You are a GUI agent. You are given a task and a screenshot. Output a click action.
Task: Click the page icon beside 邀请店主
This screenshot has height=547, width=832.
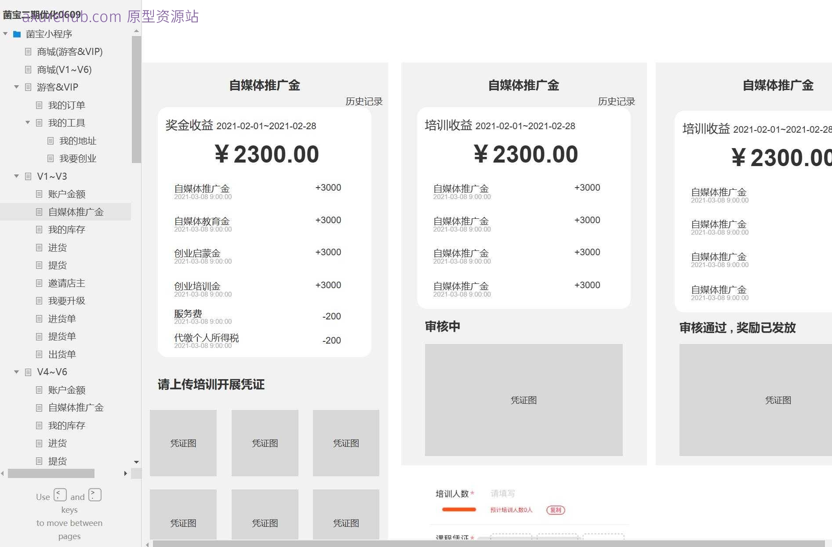tap(39, 283)
